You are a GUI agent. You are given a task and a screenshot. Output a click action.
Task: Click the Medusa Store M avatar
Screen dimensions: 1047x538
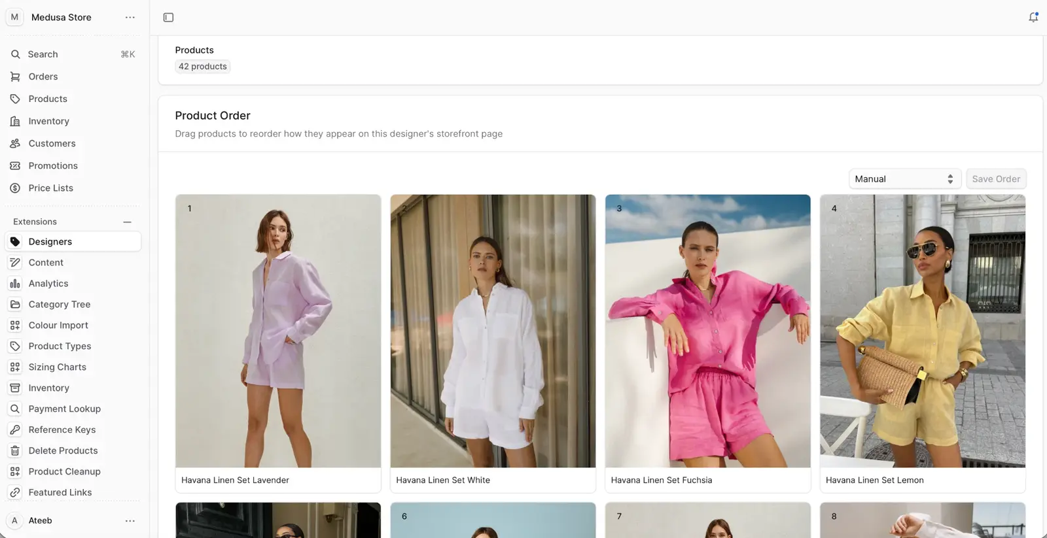(14, 17)
